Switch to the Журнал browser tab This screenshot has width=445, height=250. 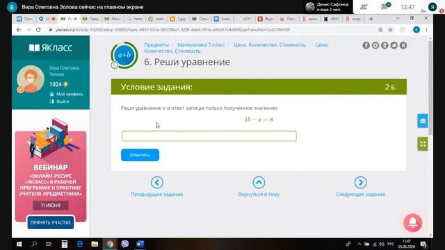tap(266, 19)
